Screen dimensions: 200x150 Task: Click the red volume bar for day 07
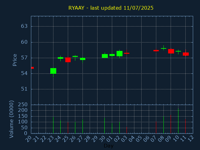(x=156, y=127)
